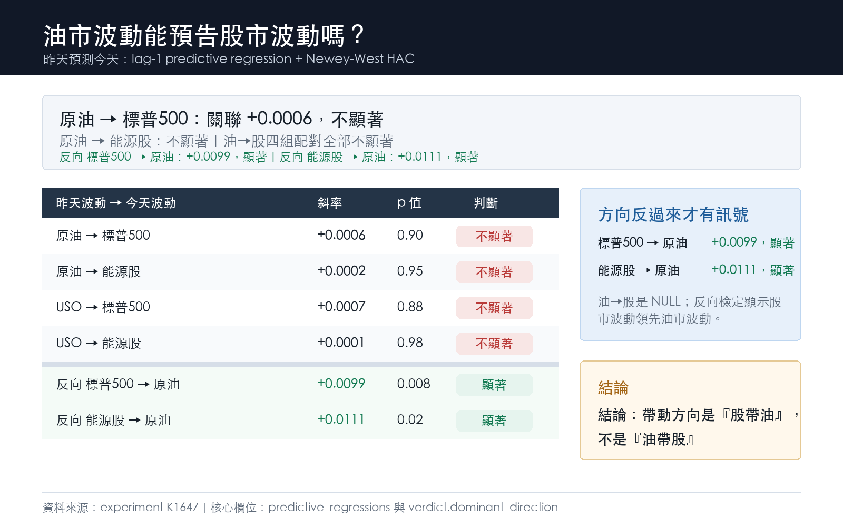Click the title 油市波動能預告股市波動嗎？

pyautogui.click(x=204, y=36)
